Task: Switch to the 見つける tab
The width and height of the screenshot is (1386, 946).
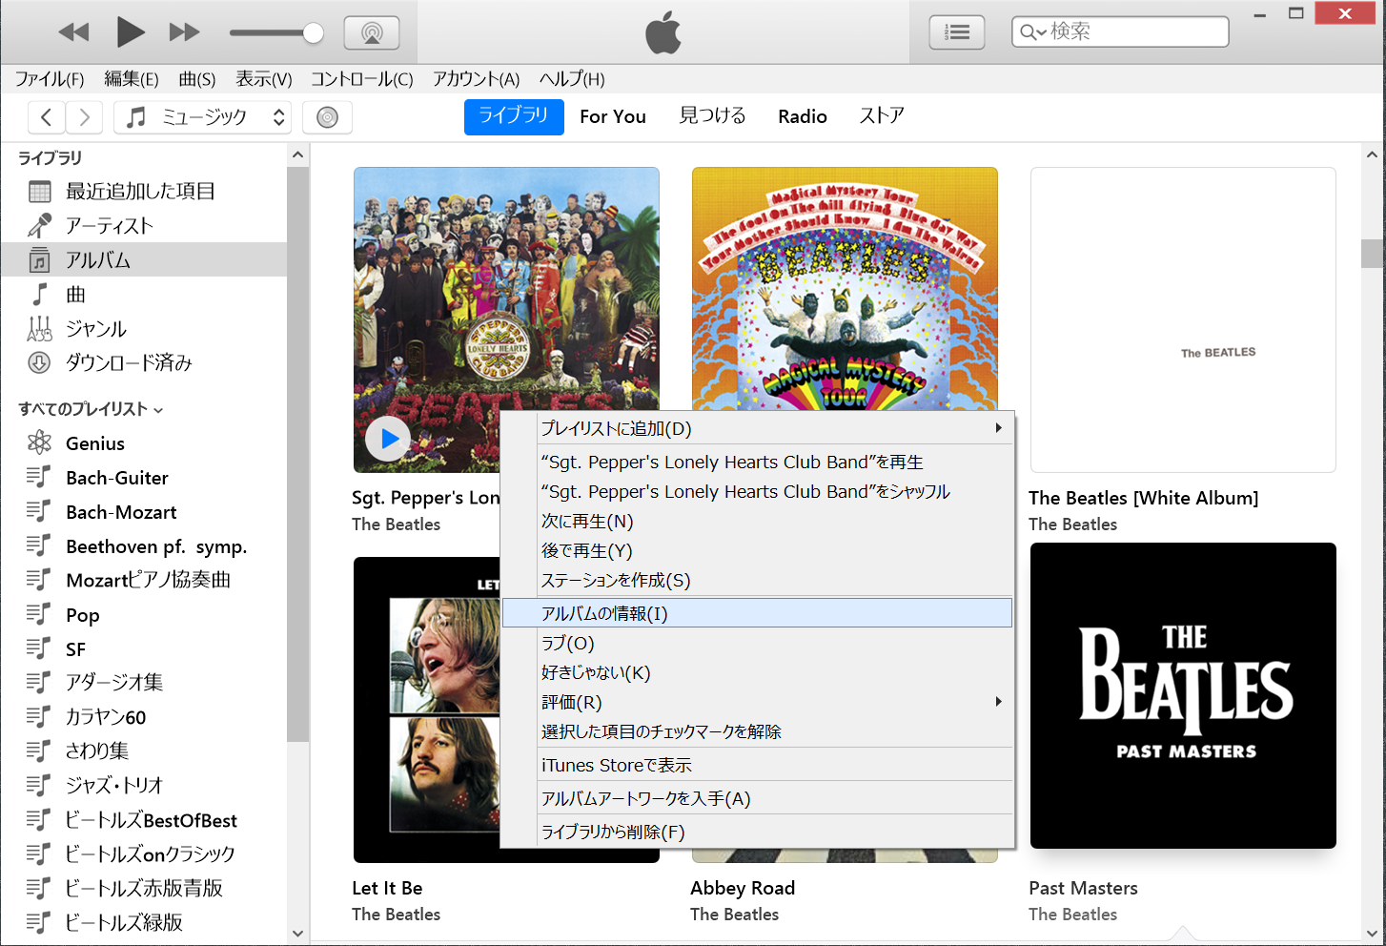Action: [712, 116]
